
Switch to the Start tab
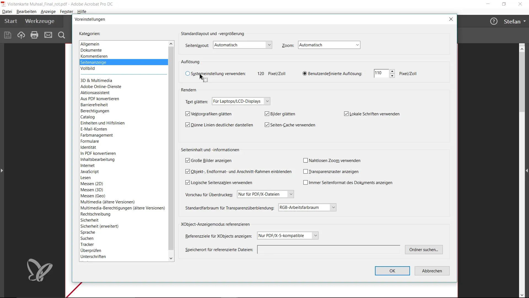(x=11, y=21)
